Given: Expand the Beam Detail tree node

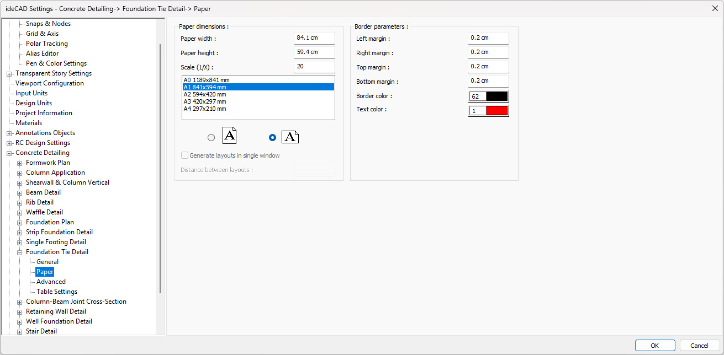Looking at the screenshot, I should pyautogui.click(x=20, y=193).
